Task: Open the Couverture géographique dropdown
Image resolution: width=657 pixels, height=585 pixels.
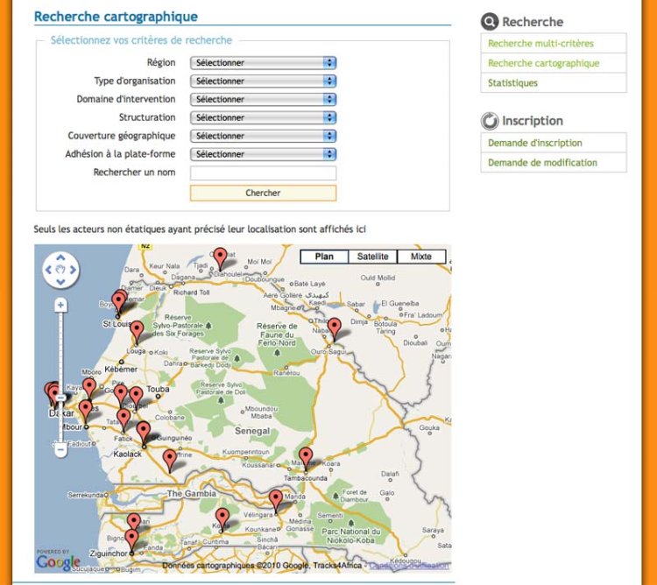Action: tap(264, 136)
